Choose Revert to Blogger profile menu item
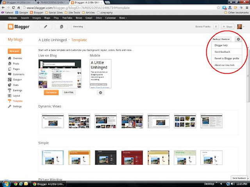 click(227, 58)
